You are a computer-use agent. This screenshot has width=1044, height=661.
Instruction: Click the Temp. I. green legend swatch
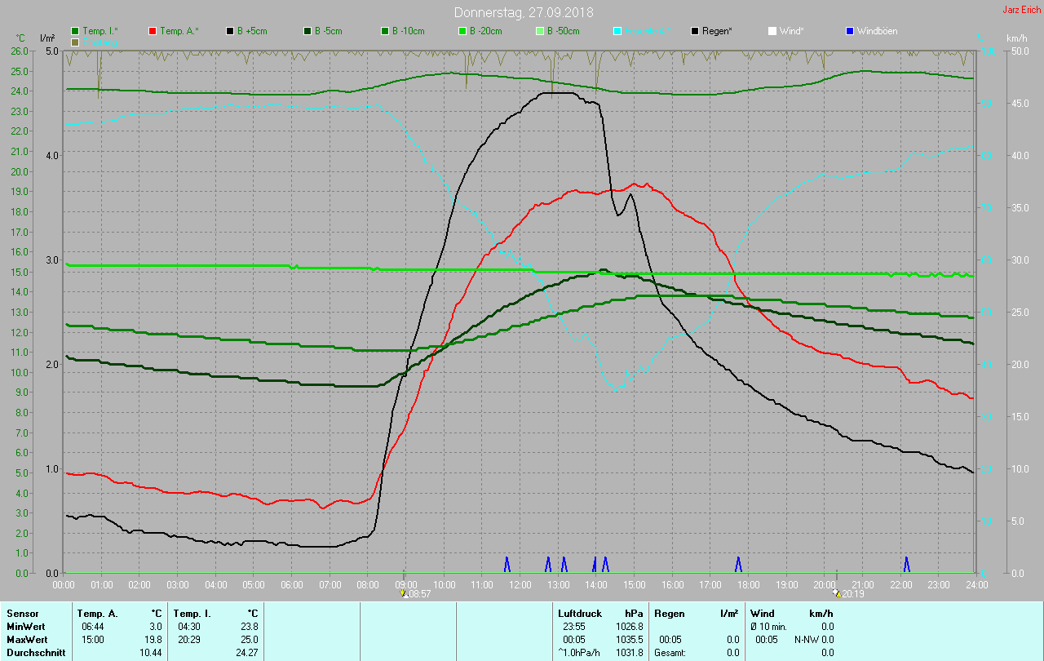pyautogui.click(x=76, y=31)
